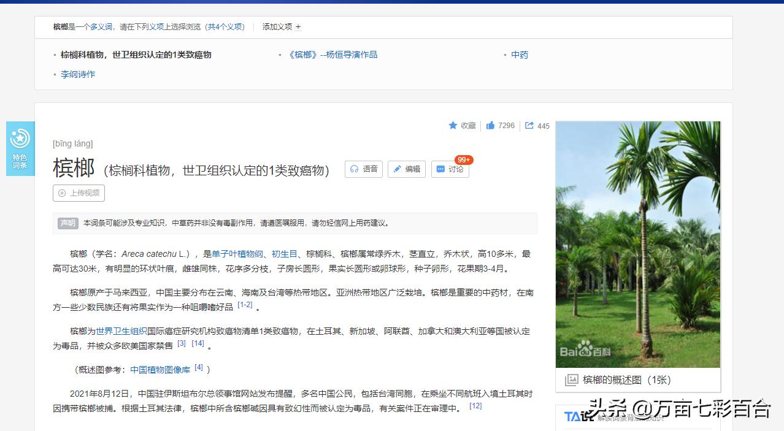Click the 特色词条 badge on the left side
Image resolution: width=784 pixels, height=431 pixels.
[20, 148]
